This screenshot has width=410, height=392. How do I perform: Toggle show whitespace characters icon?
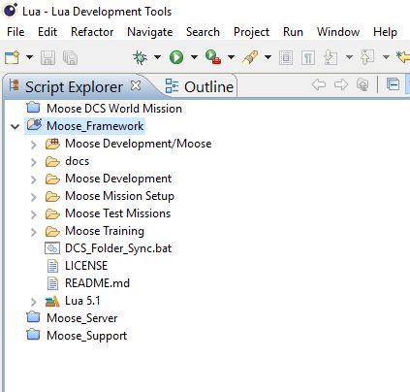pos(308,58)
